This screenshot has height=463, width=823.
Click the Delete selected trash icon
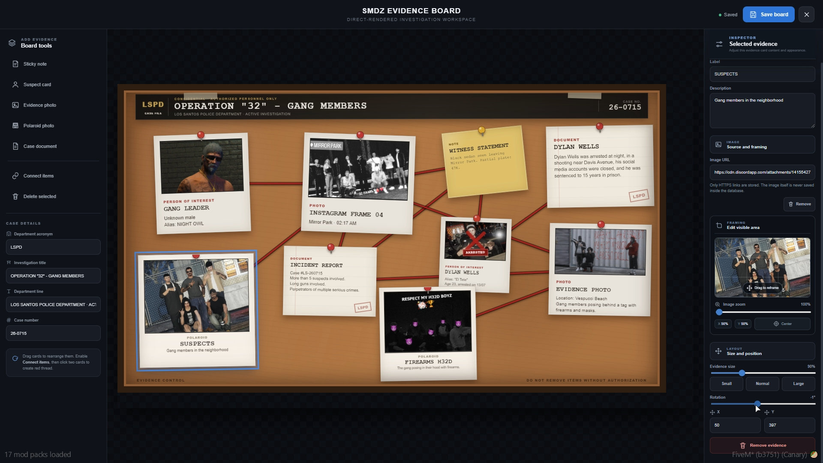coord(15,196)
